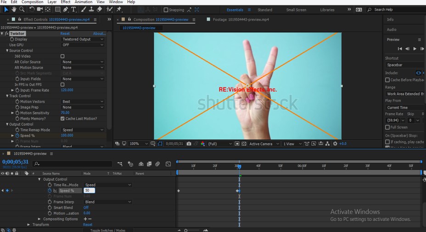Collapse the Track Control section
Screen dimensions: 426x232
[7, 96]
